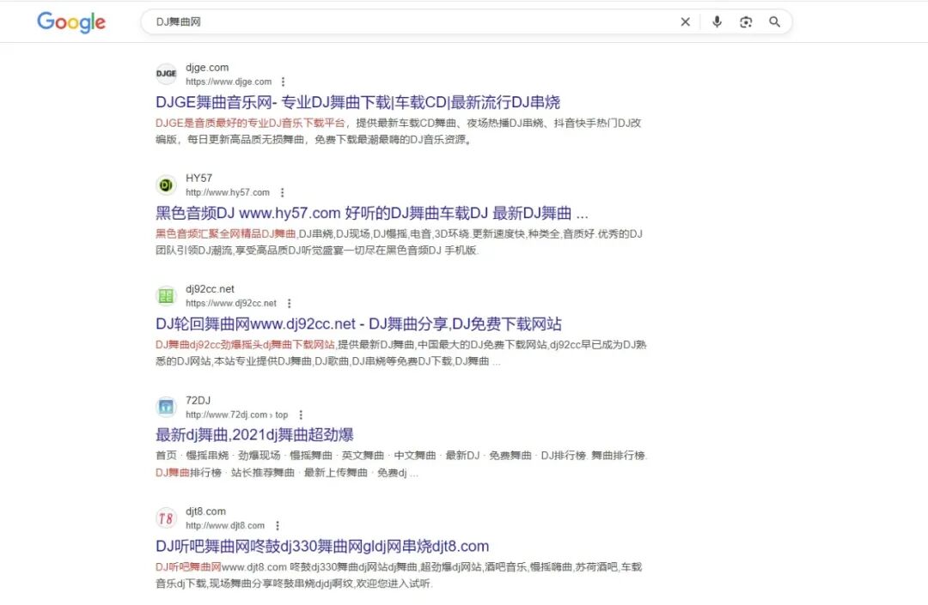Image resolution: width=928 pixels, height=605 pixels.
Task: Click the Google logo
Action: click(71, 22)
